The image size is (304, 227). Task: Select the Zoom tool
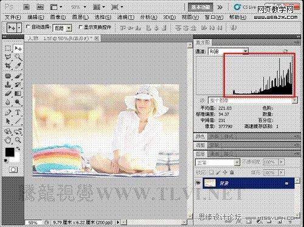pos(18,140)
